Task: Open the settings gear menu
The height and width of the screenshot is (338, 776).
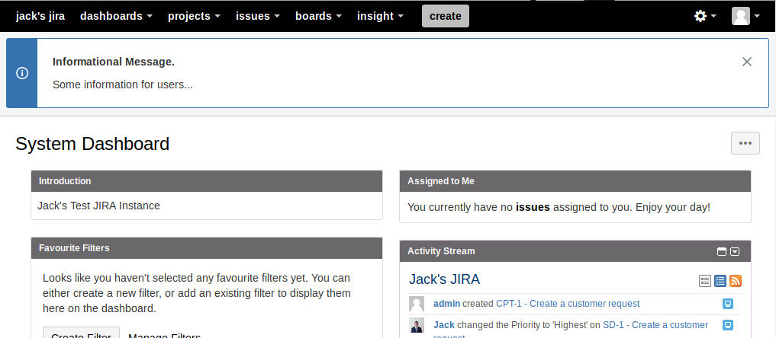Action: click(705, 16)
